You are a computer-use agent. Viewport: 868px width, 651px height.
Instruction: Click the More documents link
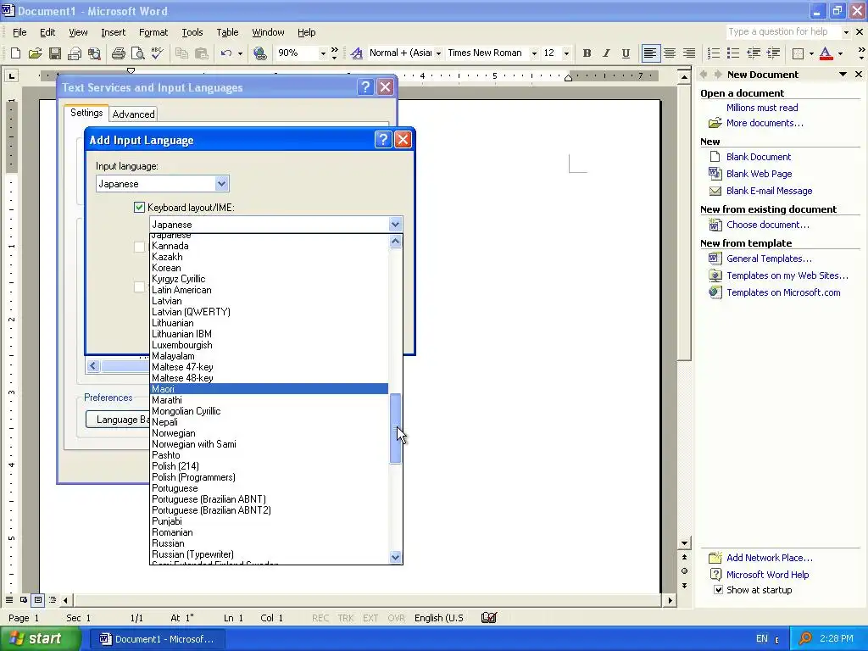[x=765, y=123]
